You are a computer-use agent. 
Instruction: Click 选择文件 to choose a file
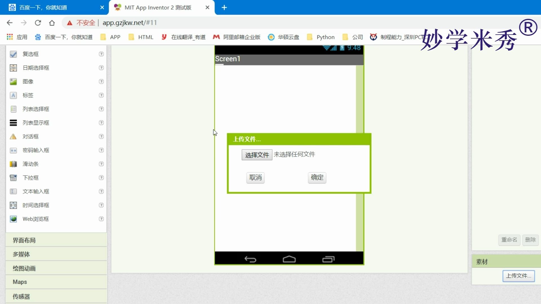coord(257,155)
